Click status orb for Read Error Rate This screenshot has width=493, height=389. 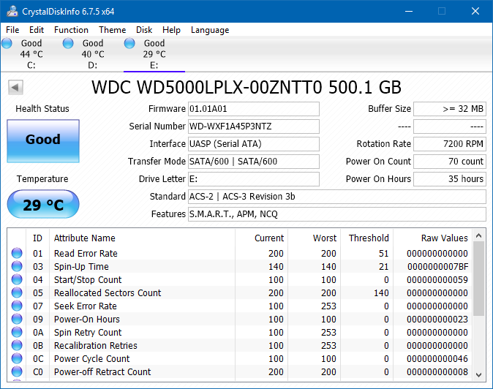click(17, 253)
